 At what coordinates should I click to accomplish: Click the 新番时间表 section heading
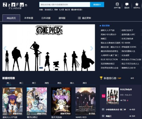(x=9, y=78)
